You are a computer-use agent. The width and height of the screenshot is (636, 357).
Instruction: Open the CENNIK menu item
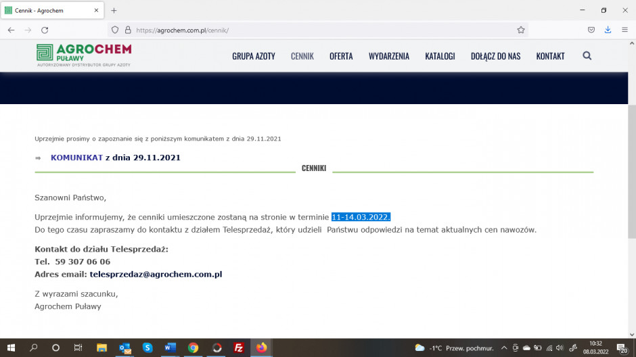click(x=302, y=56)
